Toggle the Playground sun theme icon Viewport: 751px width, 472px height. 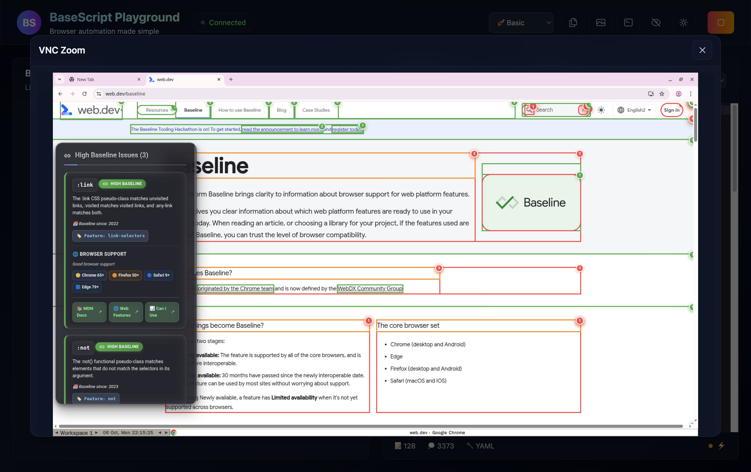[683, 23]
